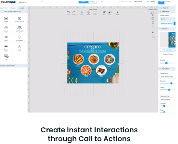Screen dimensions: 178x144
Task: Delete the selected asset
Action: pos(118,13)
